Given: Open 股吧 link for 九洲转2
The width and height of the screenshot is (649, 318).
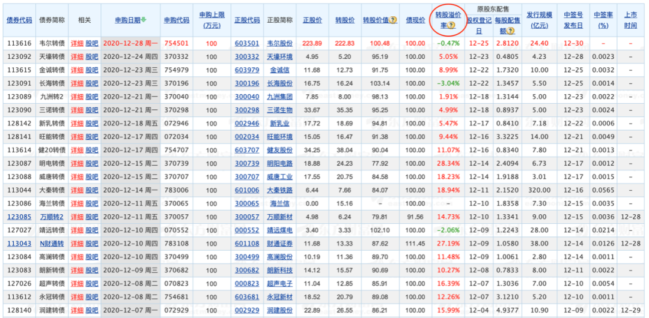Looking at the screenshot, I should (92, 97).
